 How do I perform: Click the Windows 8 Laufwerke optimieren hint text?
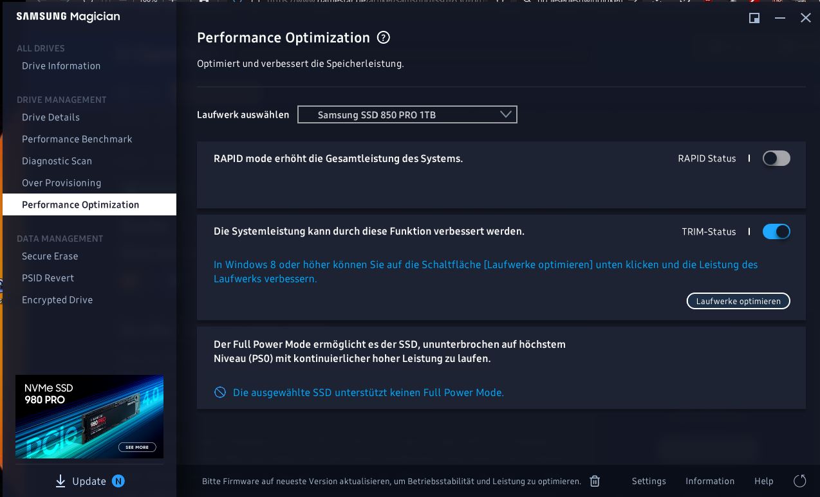click(486, 272)
